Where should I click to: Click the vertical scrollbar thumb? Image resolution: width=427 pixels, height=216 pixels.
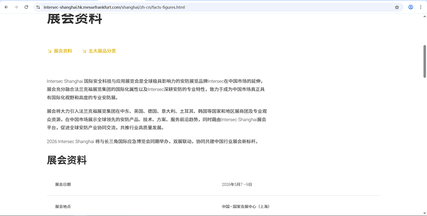coord(424,61)
